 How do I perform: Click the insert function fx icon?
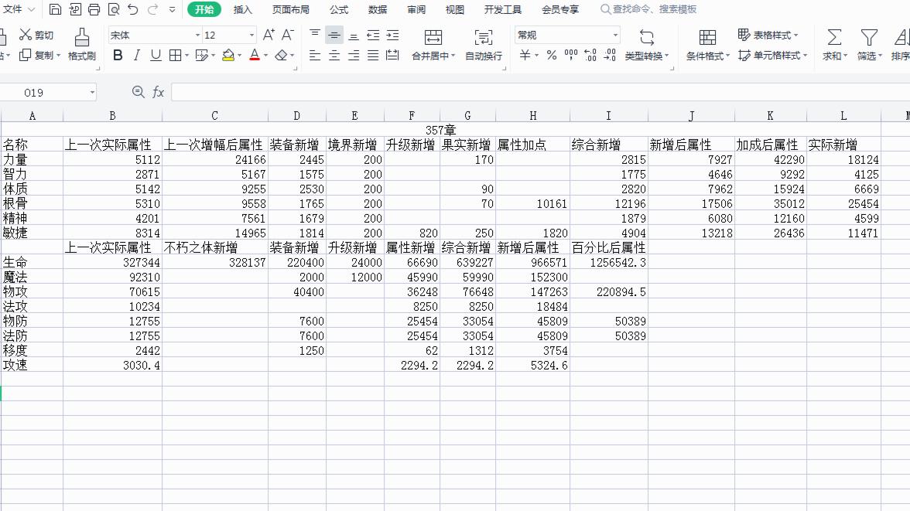pos(159,92)
